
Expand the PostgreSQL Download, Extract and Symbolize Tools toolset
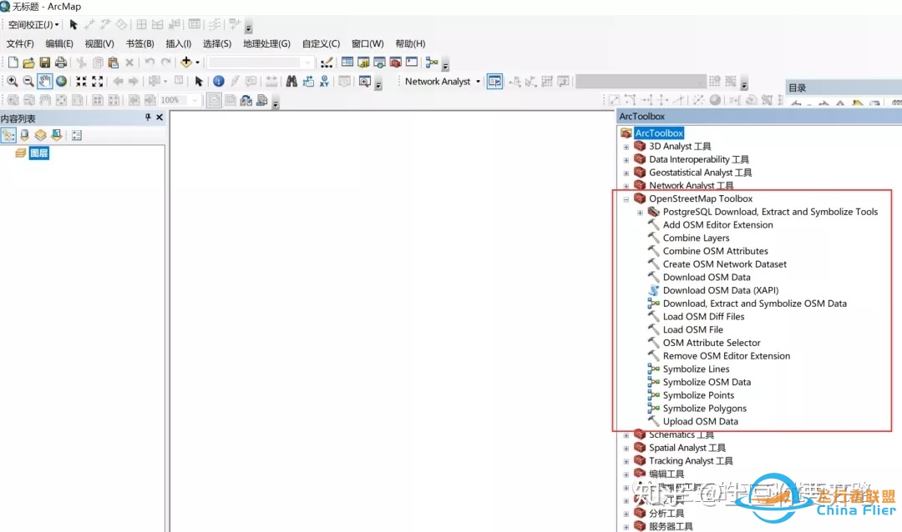pos(641,213)
